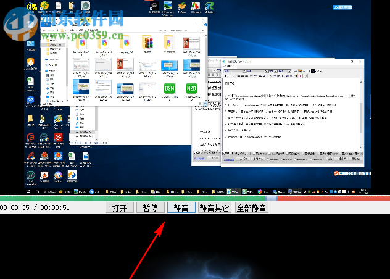Click the 打开 button to open a file
This screenshot has height=279, width=390.
tap(120, 207)
